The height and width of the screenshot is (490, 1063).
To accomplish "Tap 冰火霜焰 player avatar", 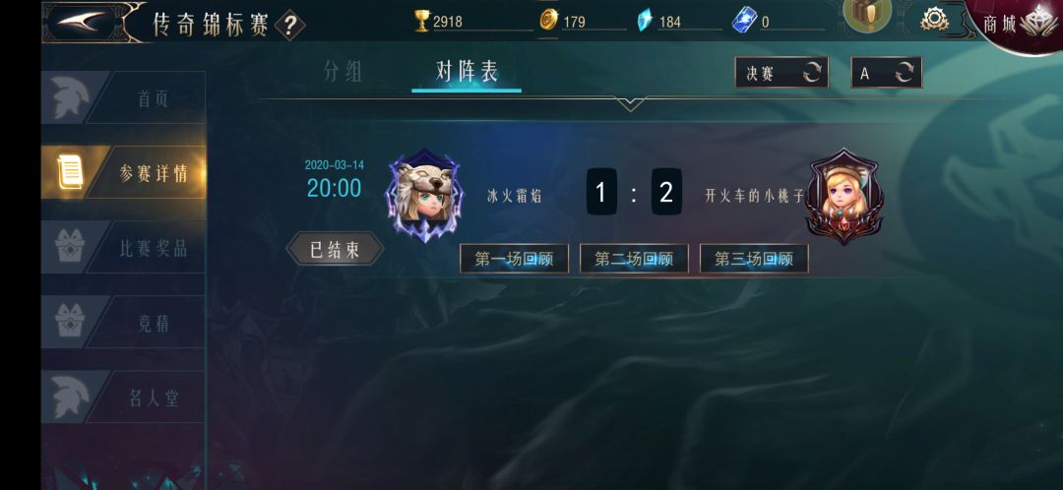I will tap(423, 195).
